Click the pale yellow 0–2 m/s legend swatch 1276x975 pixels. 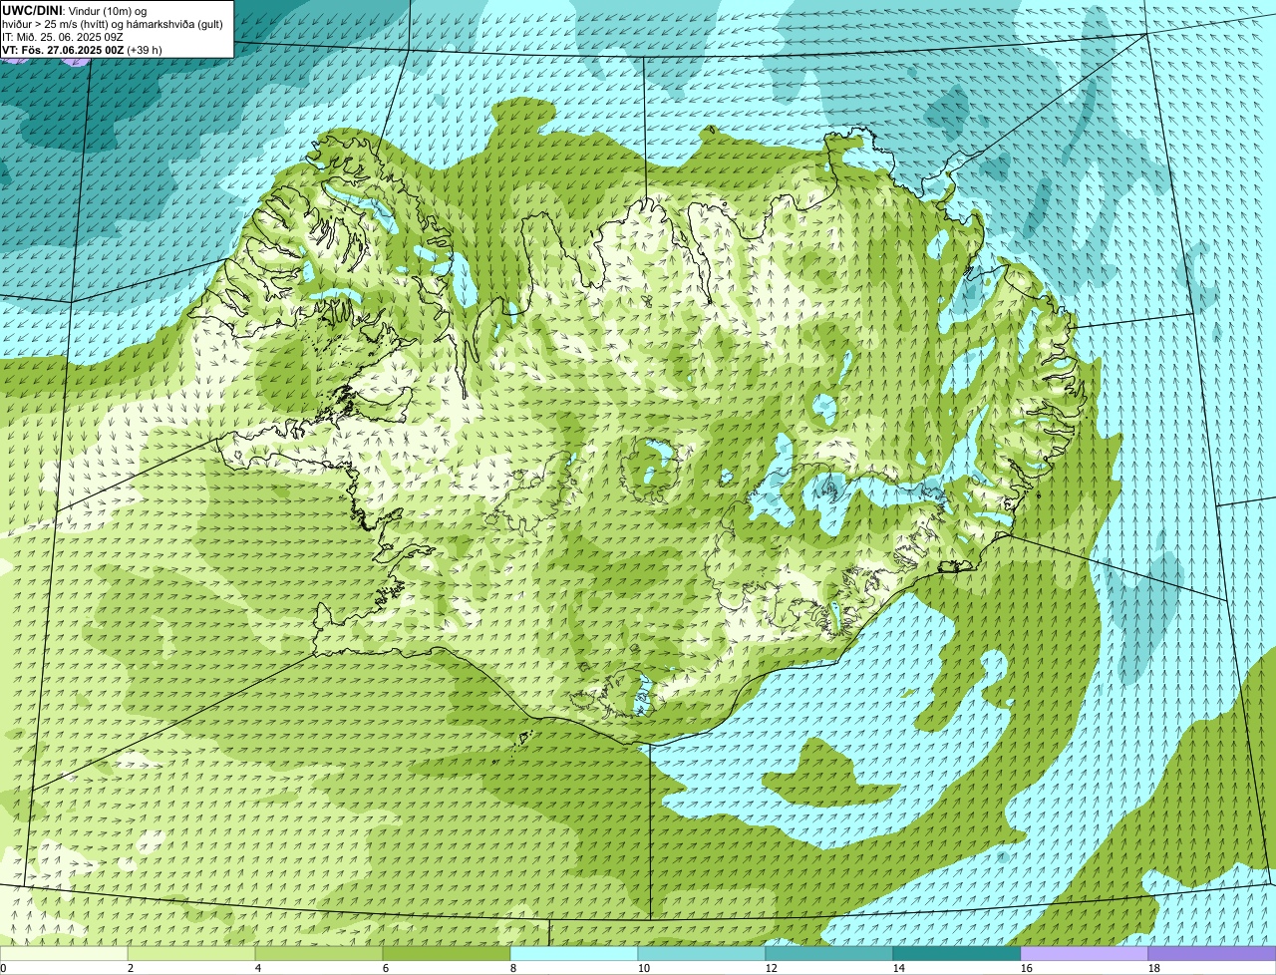[x=64, y=953]
